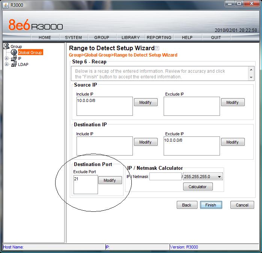Click the IP node icon in tree
Viewport: 262px width, 253px height.
click(14, 58)
